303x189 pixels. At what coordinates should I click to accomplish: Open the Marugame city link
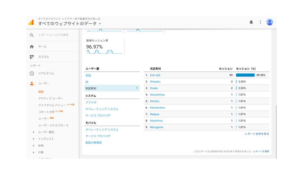[157, 127]
